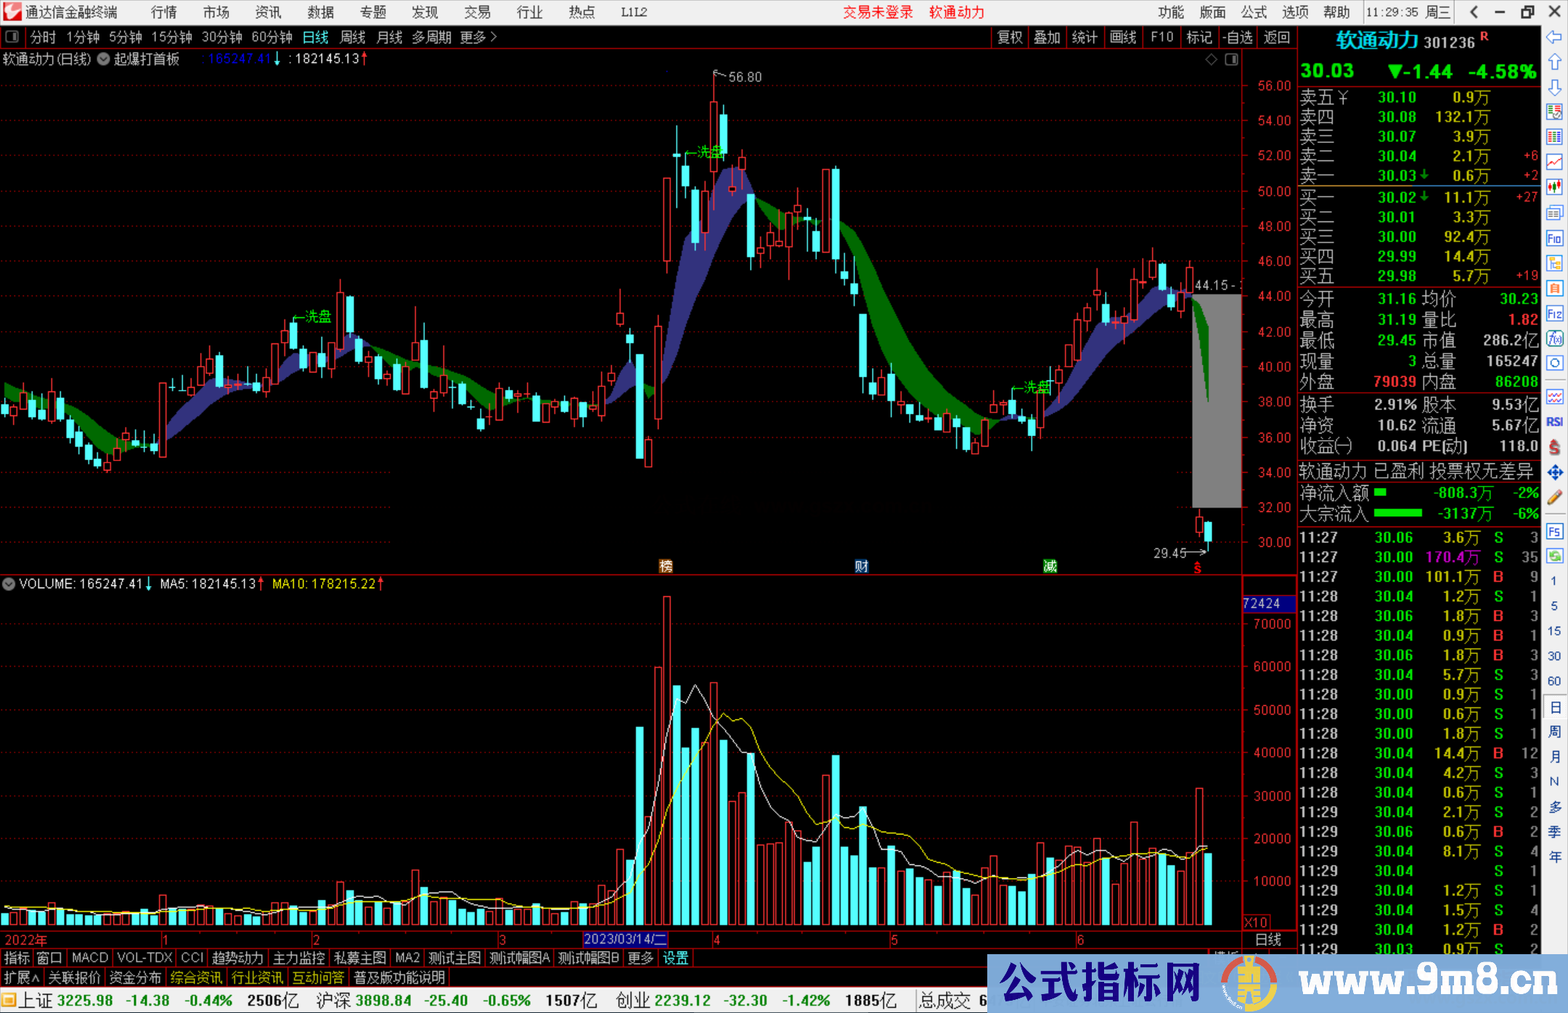Click the trend line chart sidebar icon
This screenshot has width=1568, height=1013.
(x=1554, y=161)
